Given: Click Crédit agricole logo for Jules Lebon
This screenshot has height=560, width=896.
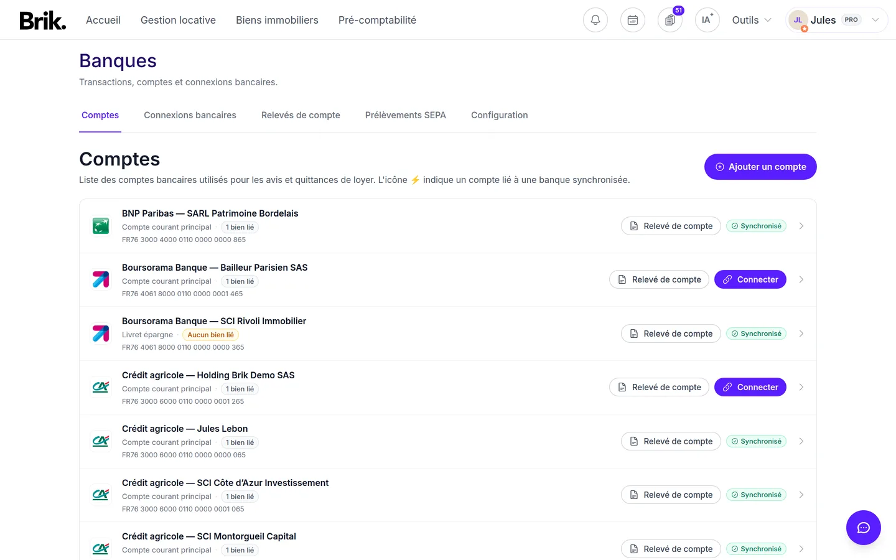Looking at the screenshot, I should click(101, 441).
